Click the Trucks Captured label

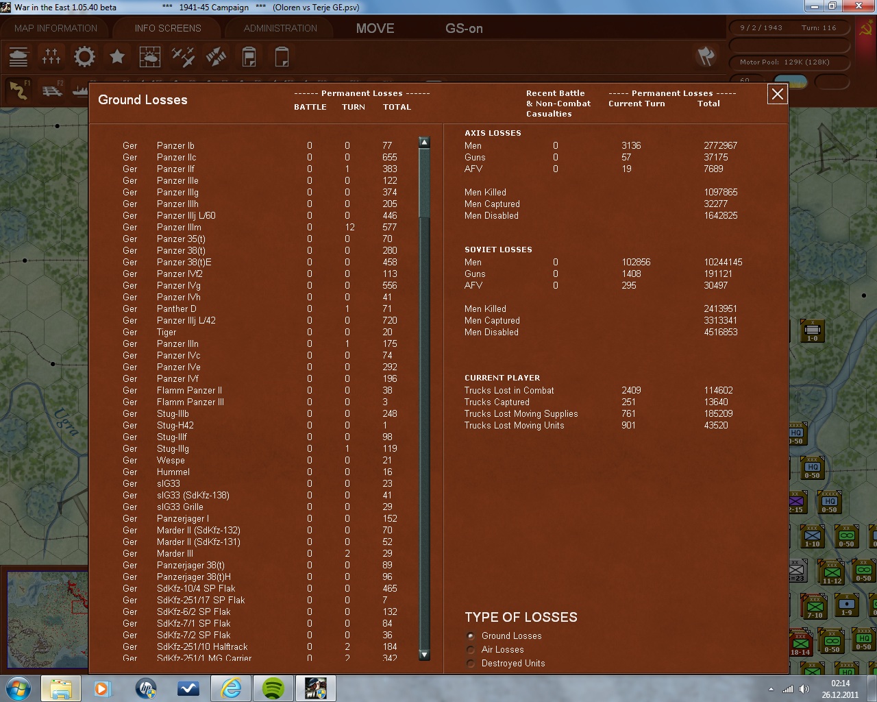[497, 402]
